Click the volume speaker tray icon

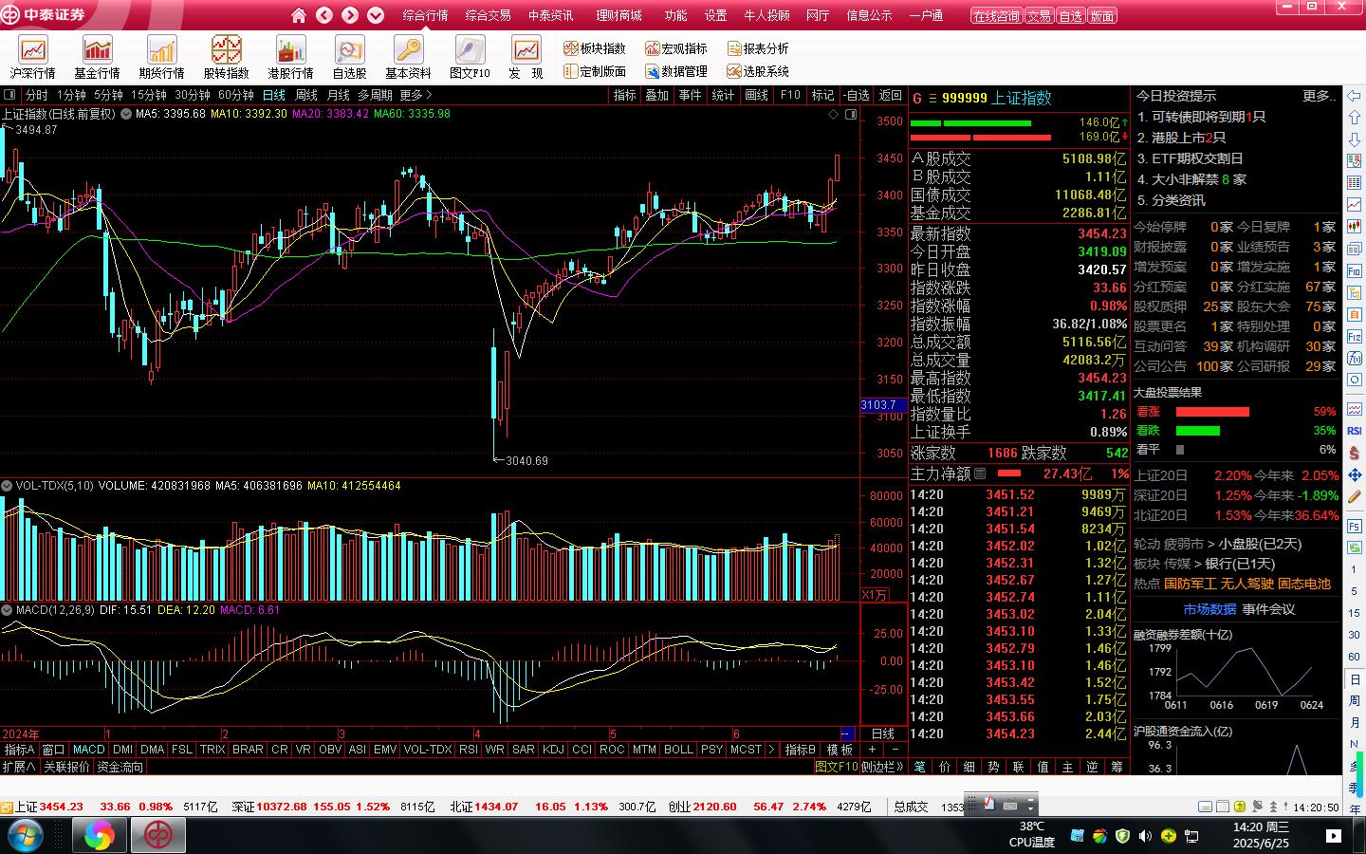tap(1145, 836)
